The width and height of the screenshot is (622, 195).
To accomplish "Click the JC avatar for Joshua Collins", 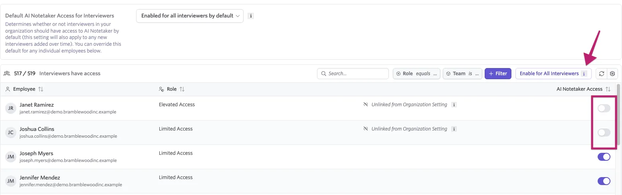I will (11, 133).
